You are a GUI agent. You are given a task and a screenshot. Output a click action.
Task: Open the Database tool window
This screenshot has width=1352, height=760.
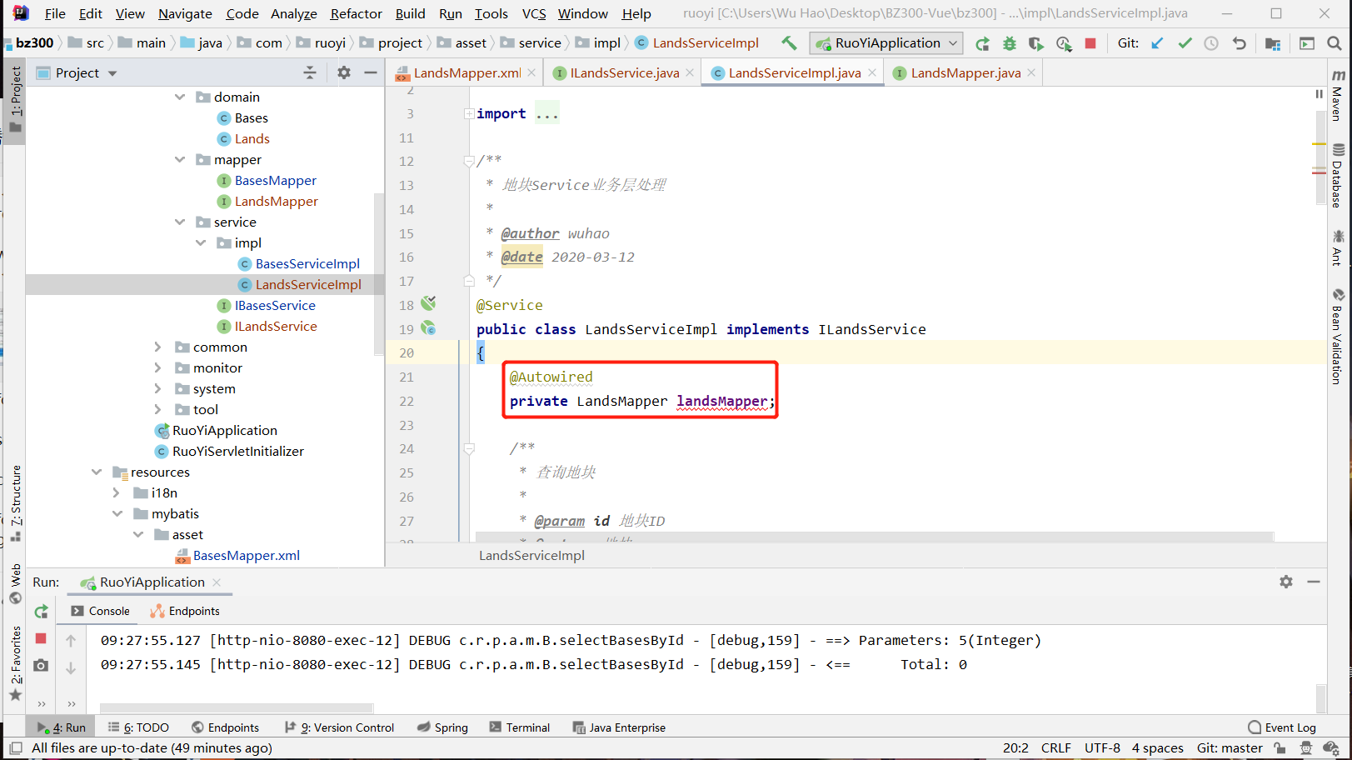pos(1338,176)
